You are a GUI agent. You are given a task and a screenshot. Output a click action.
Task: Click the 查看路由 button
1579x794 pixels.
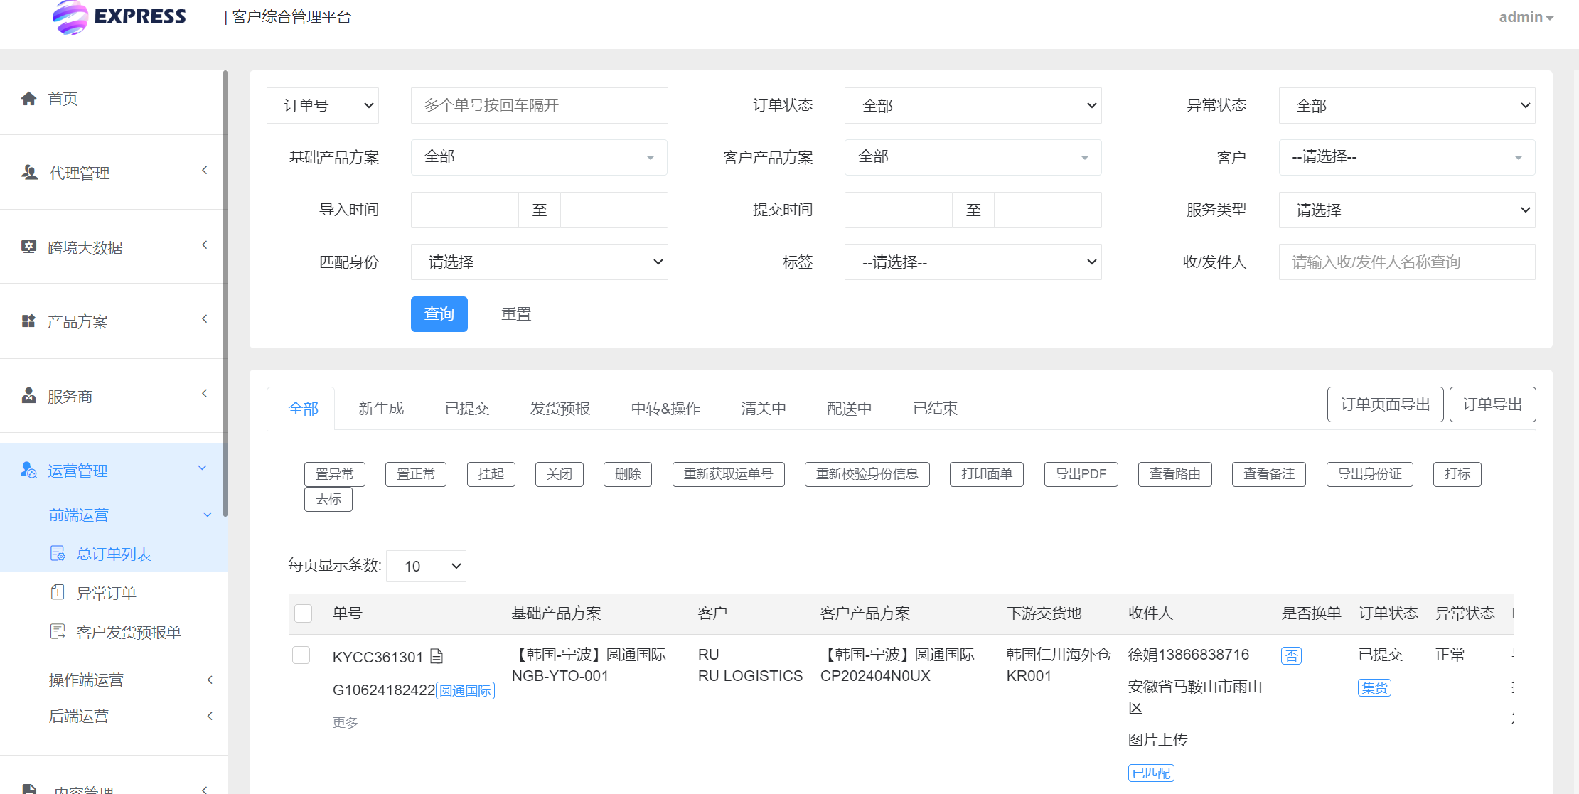[x=1175, y=474]
